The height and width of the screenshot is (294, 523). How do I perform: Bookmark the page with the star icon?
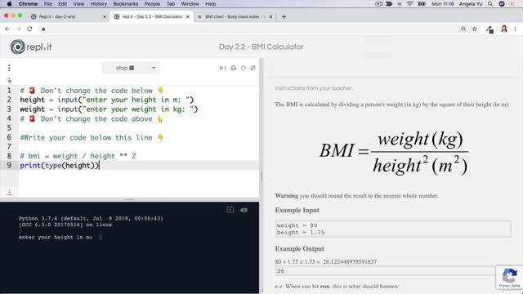click(475, 29)
